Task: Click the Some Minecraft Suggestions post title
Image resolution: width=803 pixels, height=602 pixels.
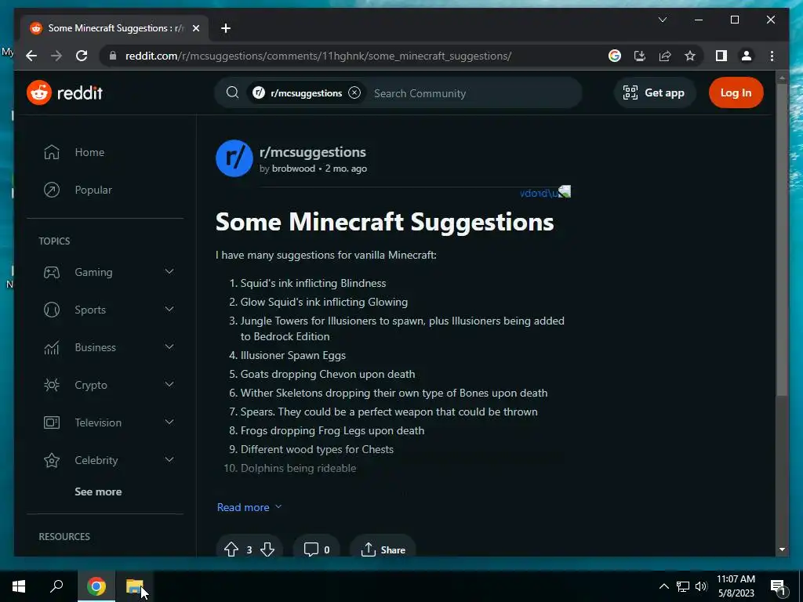Action: pos(384,222)
